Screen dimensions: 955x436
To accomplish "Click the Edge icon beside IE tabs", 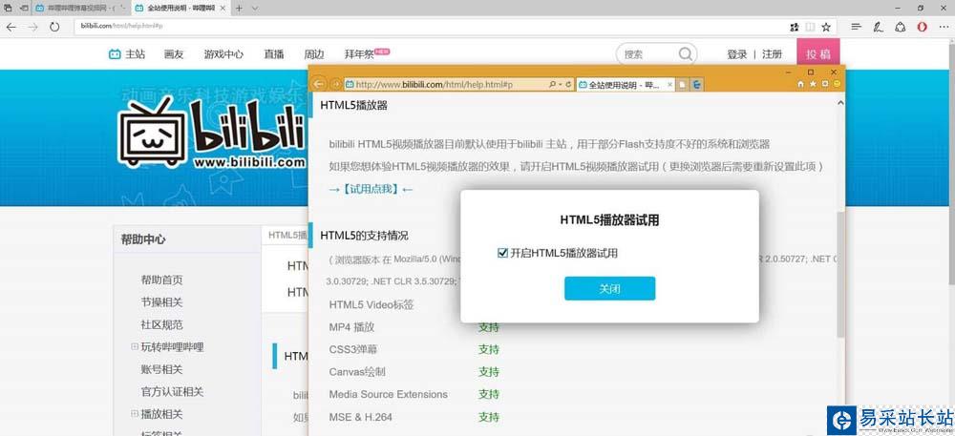I will pyautogui.click(x=697, y=85).
